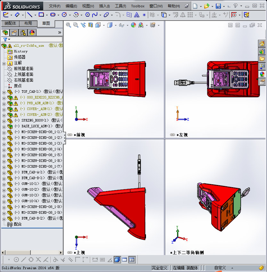The height and width of the screenshot is (272, 267).
Task: Open the view orientation dropdown arrow
Action: (104, 26)
